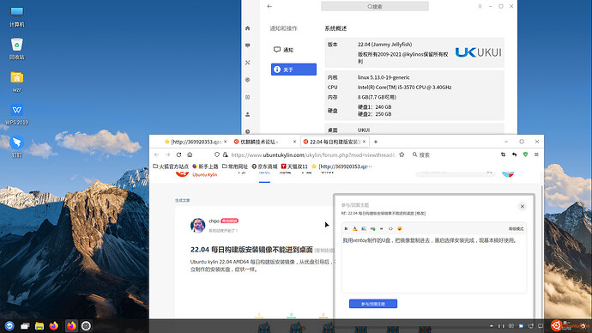The width and height of the screenshot is (592, 333).
Task: Select 通知 in the settings list
Action: 293,50
